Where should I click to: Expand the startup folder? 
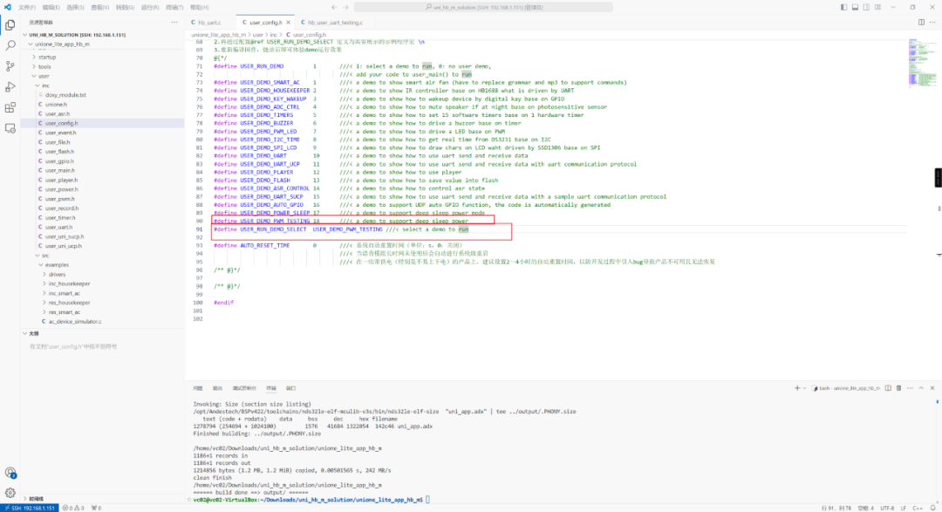point(47,57)
